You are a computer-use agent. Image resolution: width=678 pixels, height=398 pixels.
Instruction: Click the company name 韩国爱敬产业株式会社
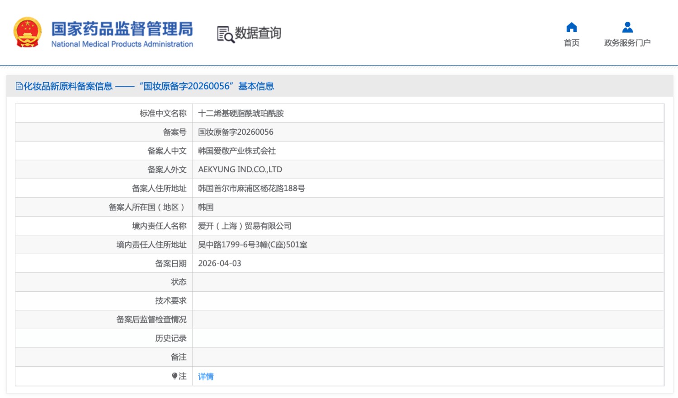[x=237, y=151]
